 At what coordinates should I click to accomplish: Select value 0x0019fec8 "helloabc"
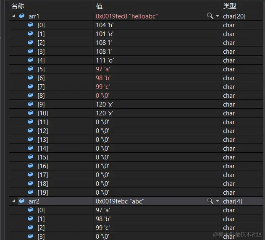127,16
